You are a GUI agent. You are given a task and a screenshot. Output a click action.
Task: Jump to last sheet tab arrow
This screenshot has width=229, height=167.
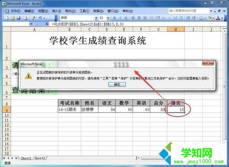[x=16, y=158]
